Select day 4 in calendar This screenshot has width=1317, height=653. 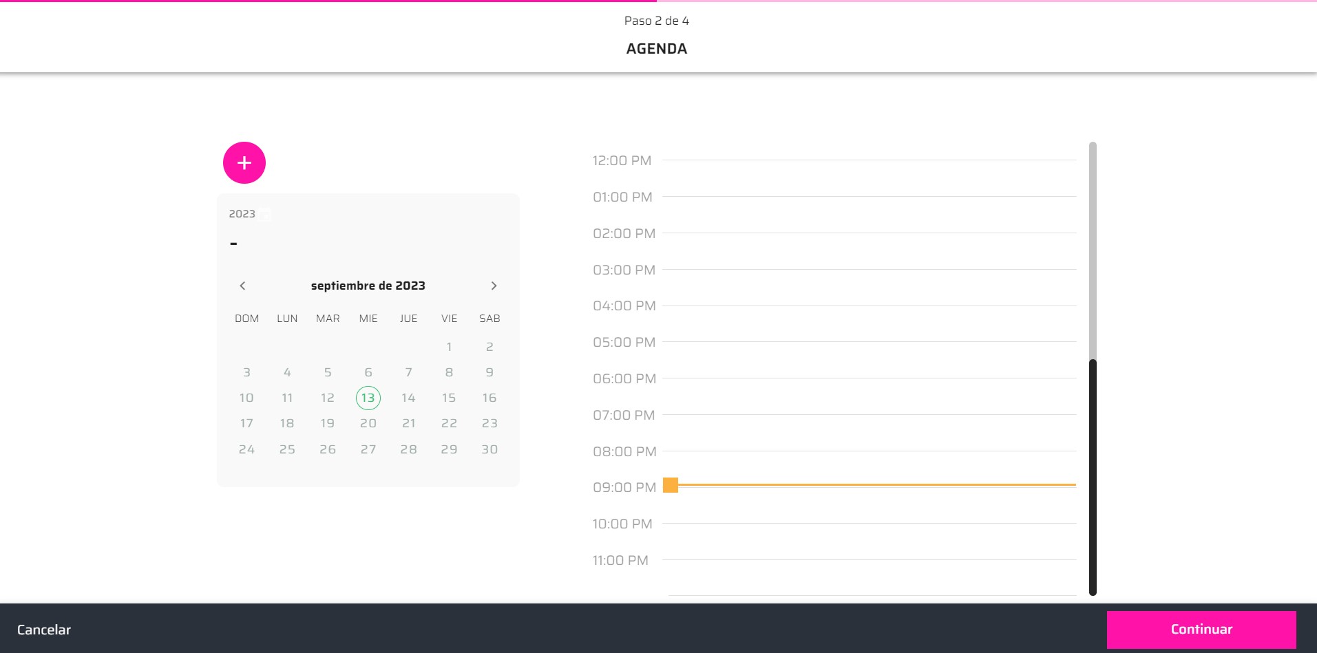click(x=287, y=372)
